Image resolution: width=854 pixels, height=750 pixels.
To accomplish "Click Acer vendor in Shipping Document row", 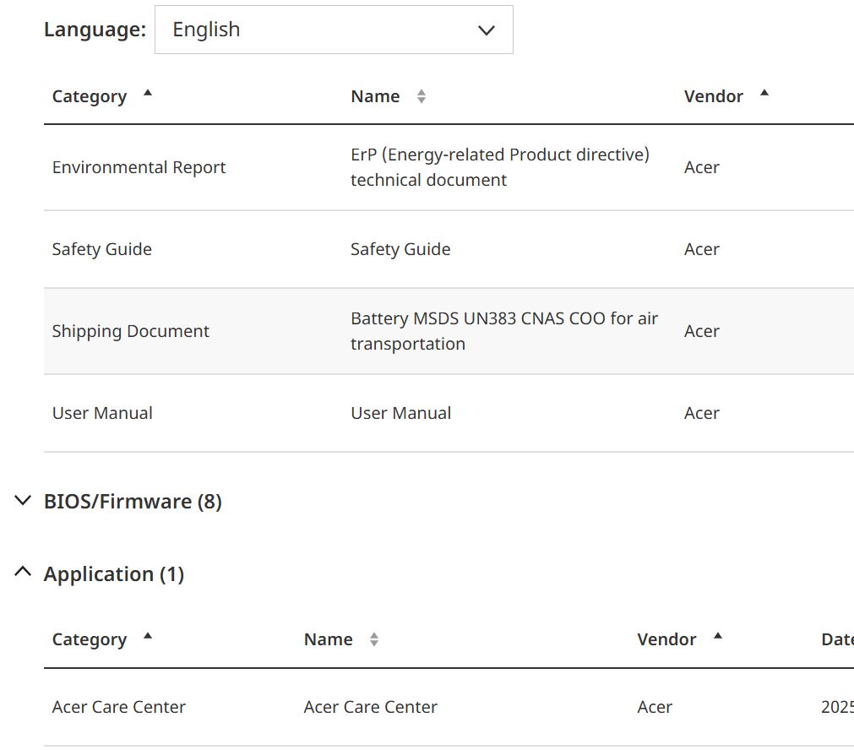I will [x=701, y=331].
